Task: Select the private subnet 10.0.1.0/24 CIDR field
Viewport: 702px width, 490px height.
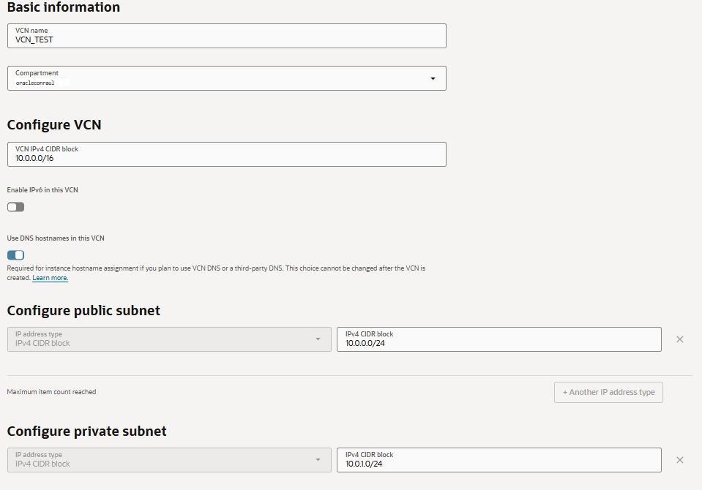Action: [x=499, y=459]
